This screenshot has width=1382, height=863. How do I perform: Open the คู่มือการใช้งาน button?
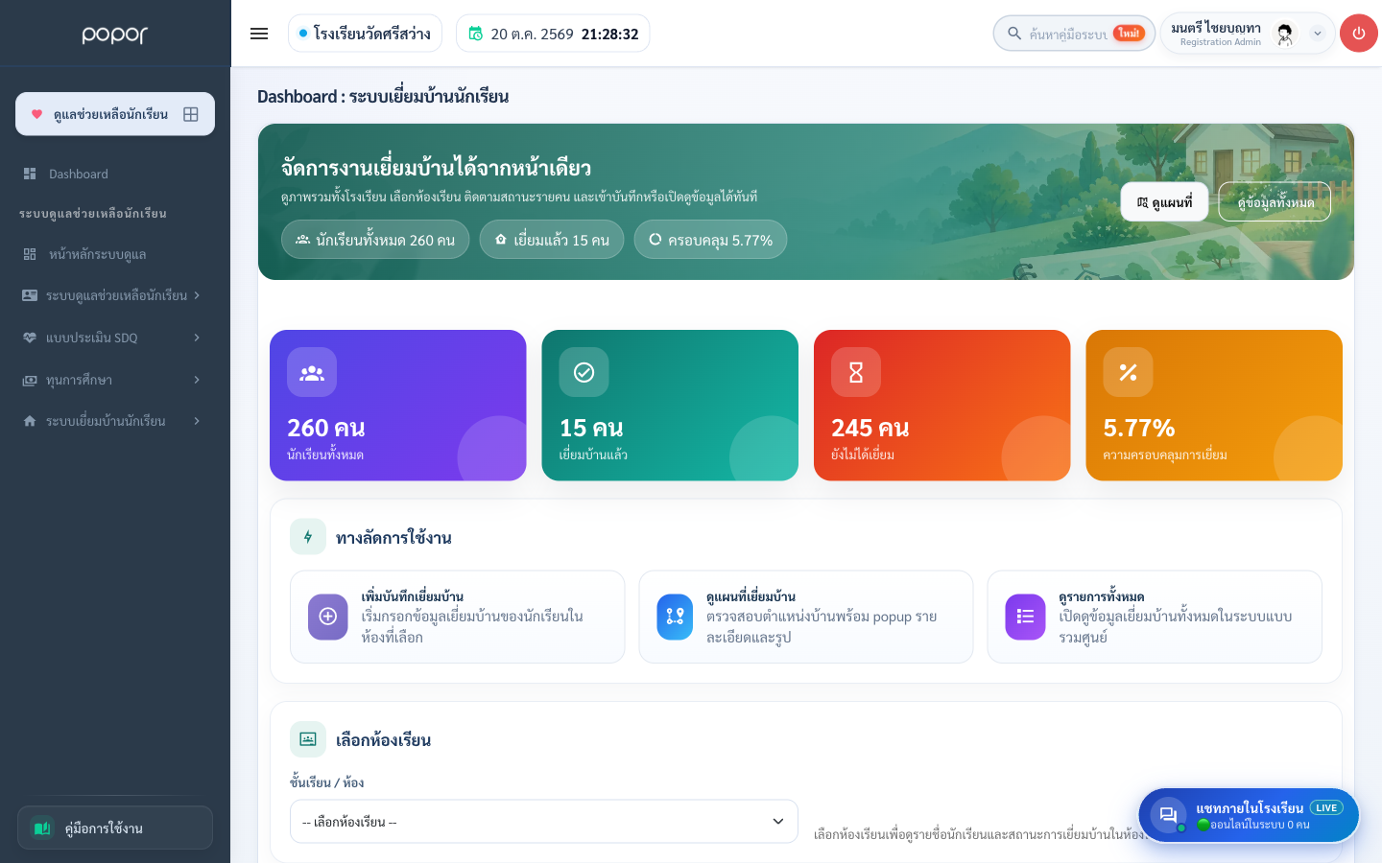pyautogui.click(x=115, y=828)
